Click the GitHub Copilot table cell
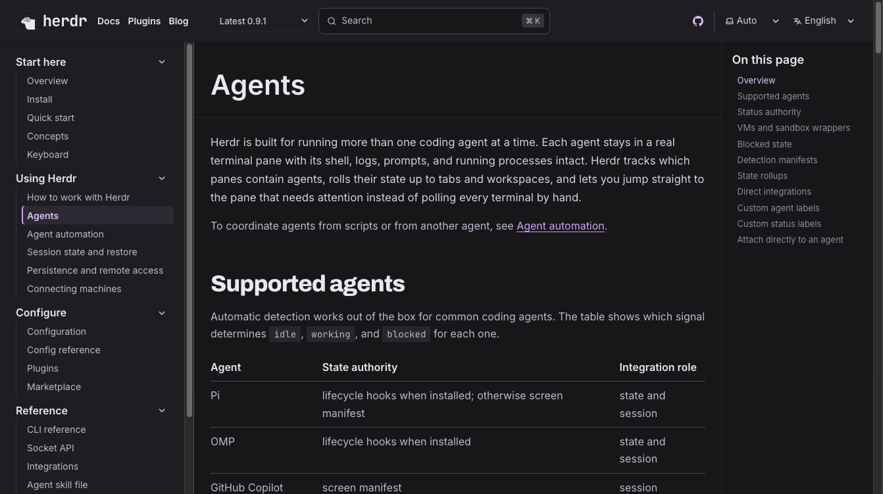 pyautogui.click(x=247, y=487)
